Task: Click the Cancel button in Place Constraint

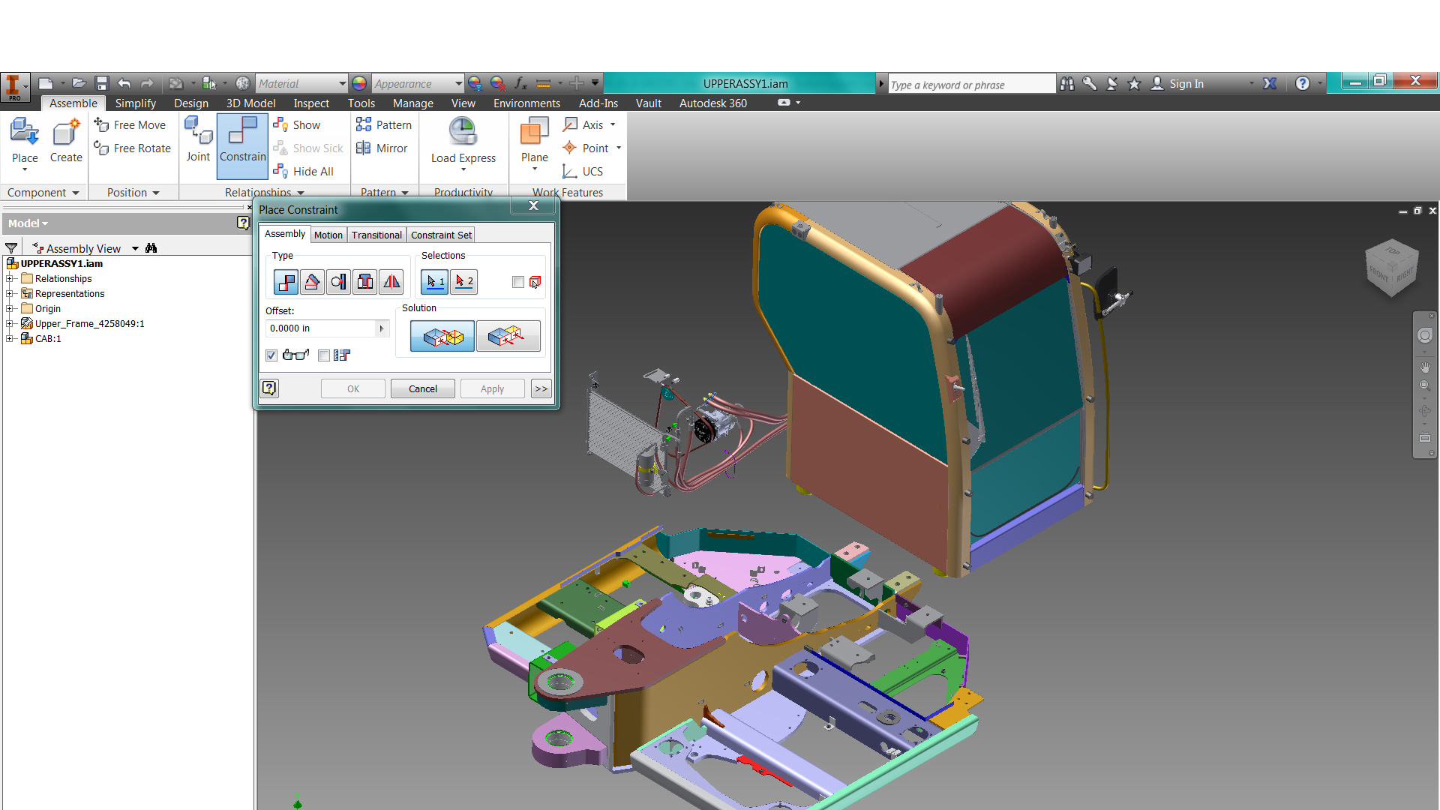Action: (423, 388)
